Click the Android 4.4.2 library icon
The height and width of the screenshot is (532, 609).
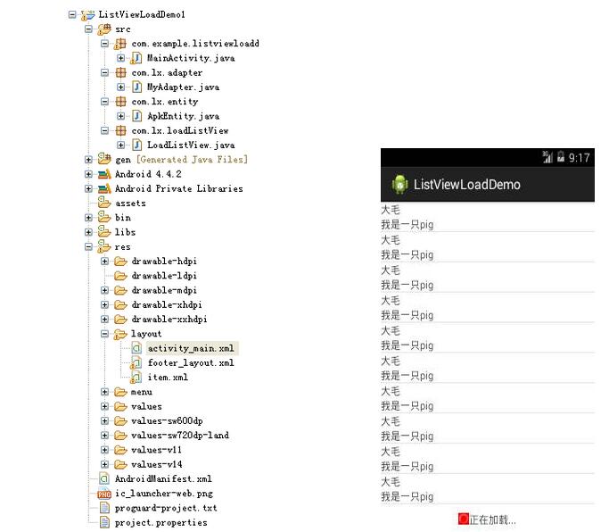coord(104,174)
